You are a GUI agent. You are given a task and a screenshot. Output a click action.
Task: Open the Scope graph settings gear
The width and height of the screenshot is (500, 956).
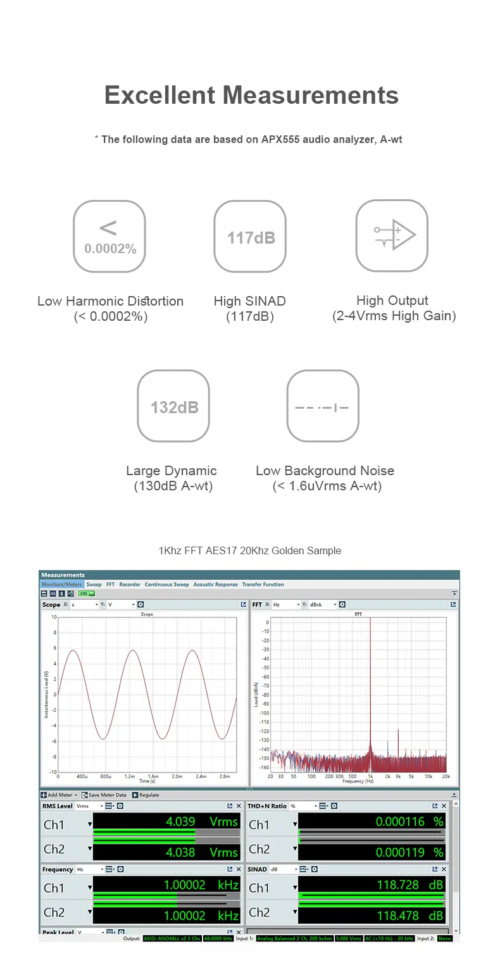click(141, 605)
